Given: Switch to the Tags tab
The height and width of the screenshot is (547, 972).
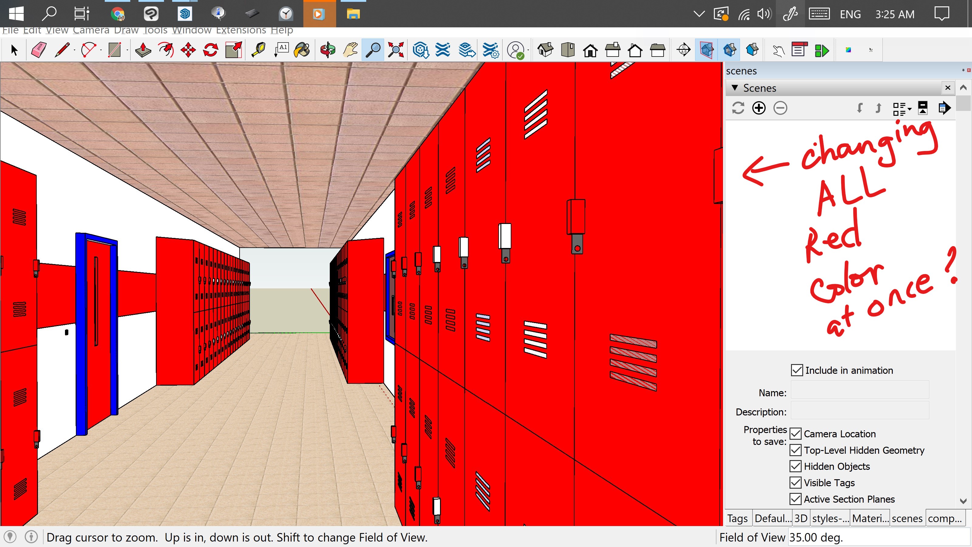Looking at the screenshot, I should (x=737, y=518).
